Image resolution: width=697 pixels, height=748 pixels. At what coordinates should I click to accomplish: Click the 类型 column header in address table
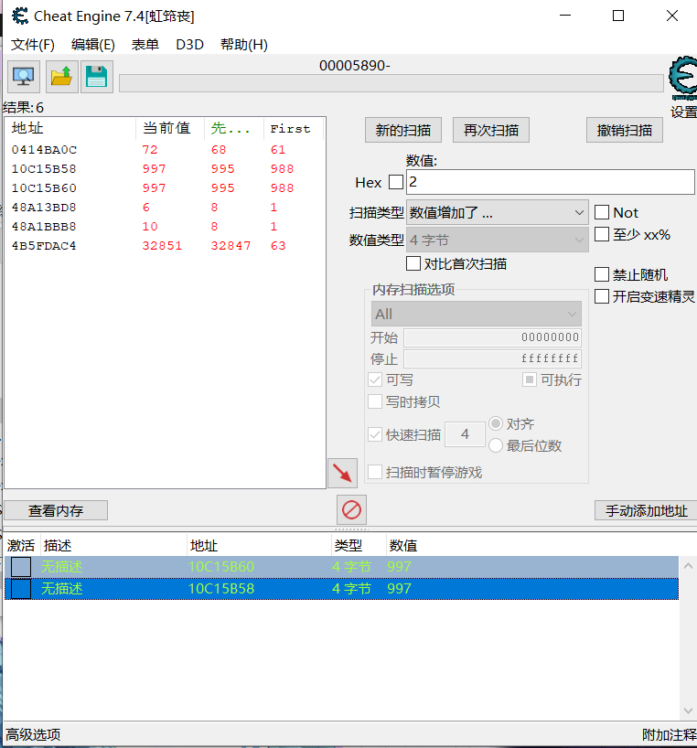click(359, 545)
